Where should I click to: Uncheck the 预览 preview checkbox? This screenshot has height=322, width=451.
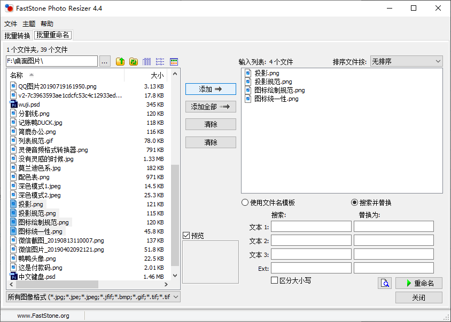[186, 236]
